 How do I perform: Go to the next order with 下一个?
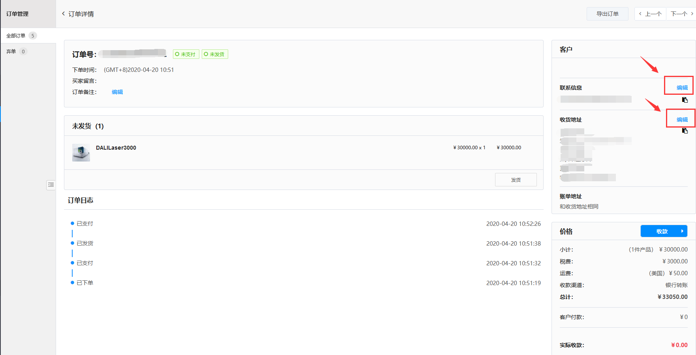click(681, 14)
